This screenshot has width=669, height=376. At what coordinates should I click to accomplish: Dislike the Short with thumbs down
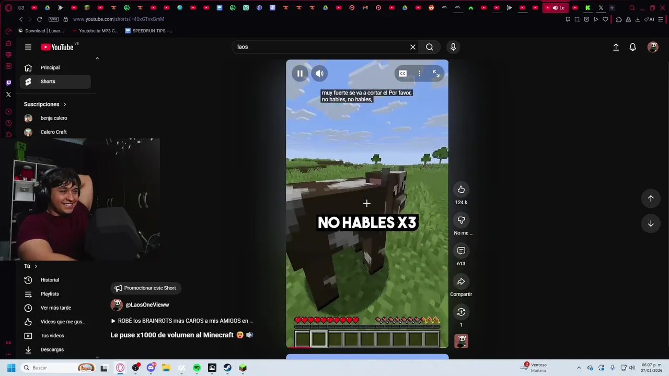pos(461,220)
